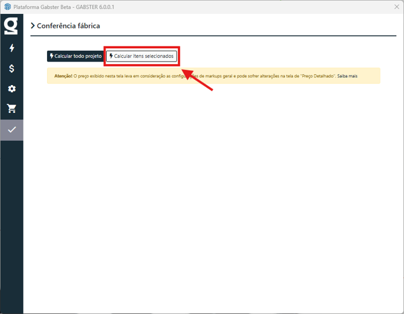Click the bolt icon in Calcular todo projeto

[x=52, y=56]
